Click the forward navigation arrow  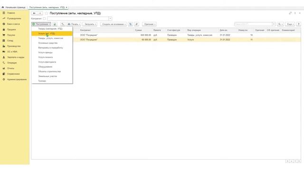coord(40,13)
